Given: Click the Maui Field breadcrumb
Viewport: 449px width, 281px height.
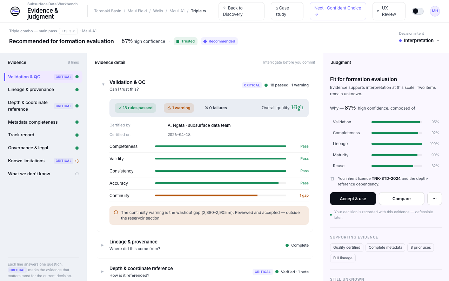Looking at the screenshot, I should pos(138,11).
